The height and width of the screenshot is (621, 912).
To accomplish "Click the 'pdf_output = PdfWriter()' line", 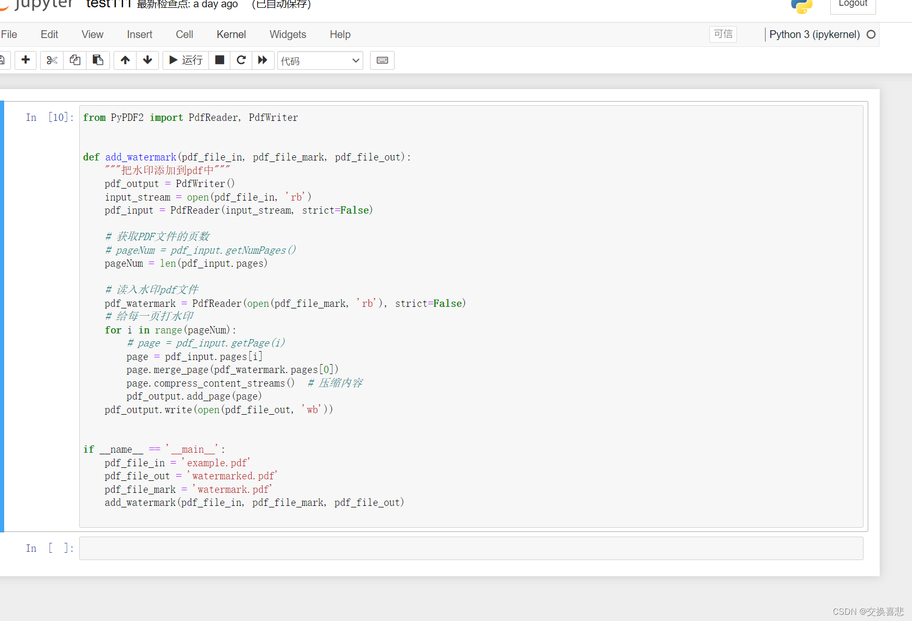I will click(x=170, y=184).
